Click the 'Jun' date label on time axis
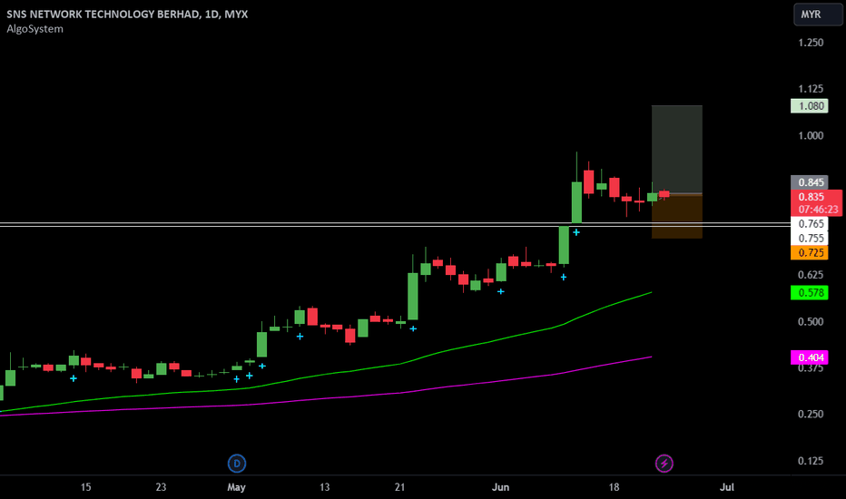 pyautogui.click(x=500, y=487)
